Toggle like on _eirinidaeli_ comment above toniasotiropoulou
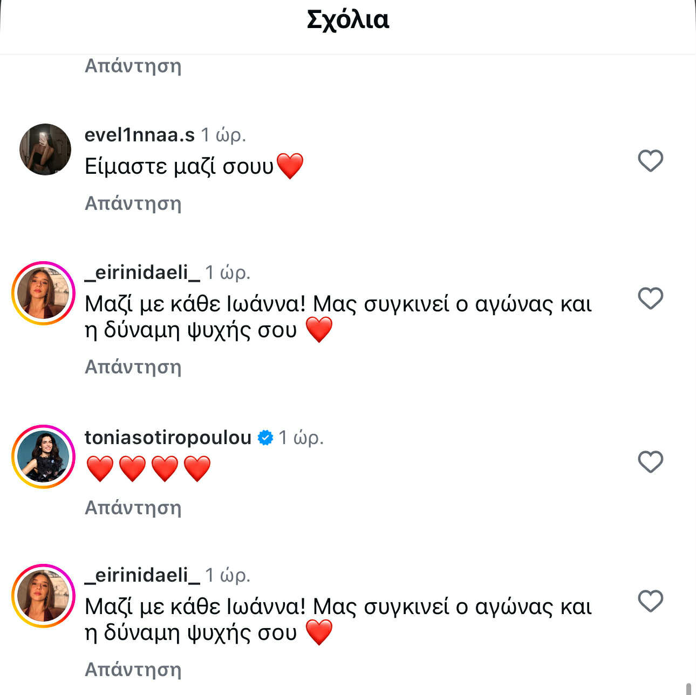 click(650, 298)
